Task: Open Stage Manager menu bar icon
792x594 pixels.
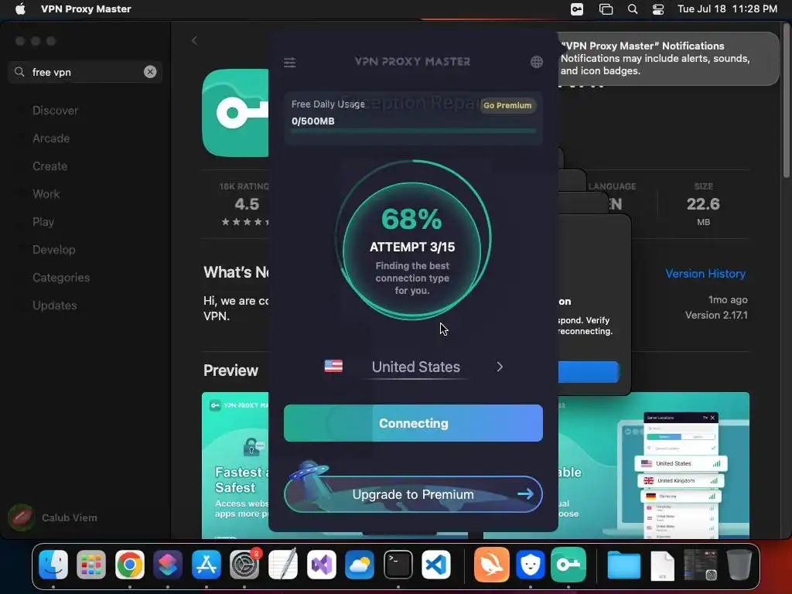Action: pos(606,9)
